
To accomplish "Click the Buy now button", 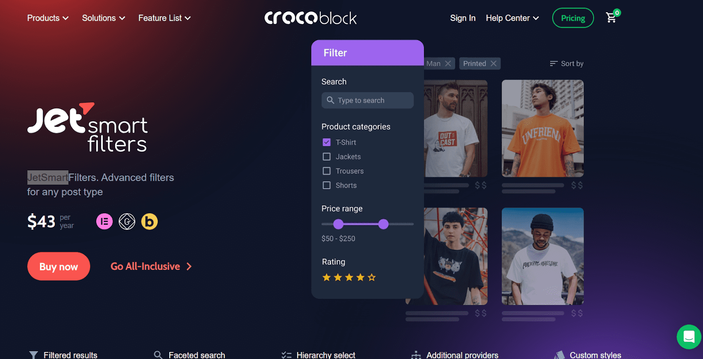I will [58, 266].
